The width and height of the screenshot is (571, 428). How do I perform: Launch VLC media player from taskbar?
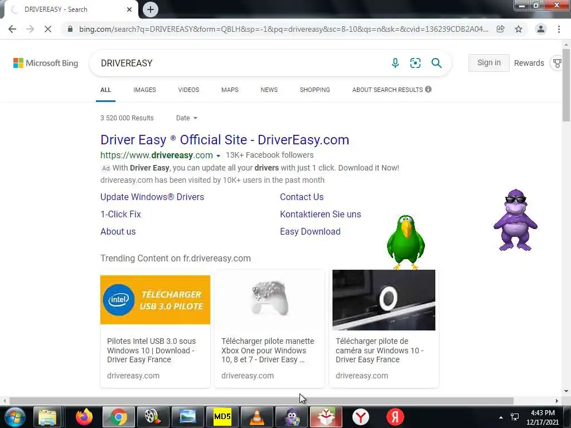257,417
